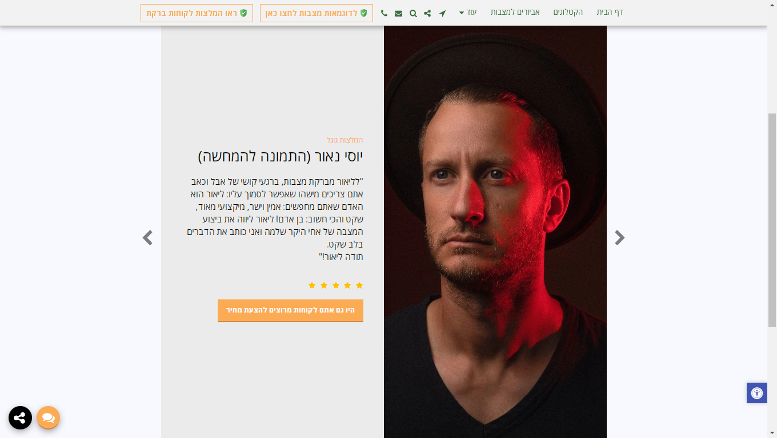
Task: Click the share icon in the header
Action: 427,13
